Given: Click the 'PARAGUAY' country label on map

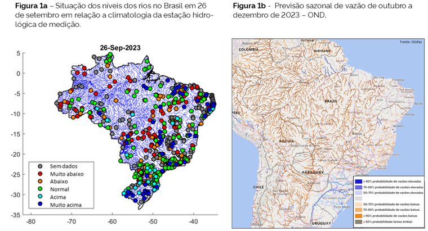Looking at the screenshot, I should (x=313, y=173).
